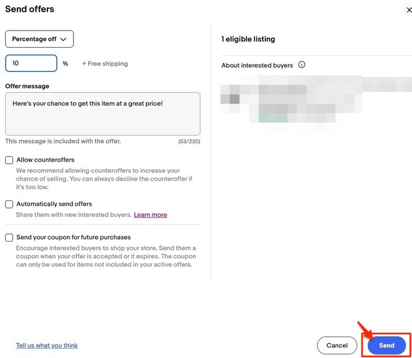Open the Percentage off dropdown

pyautogui.click(x=39, y=39)
